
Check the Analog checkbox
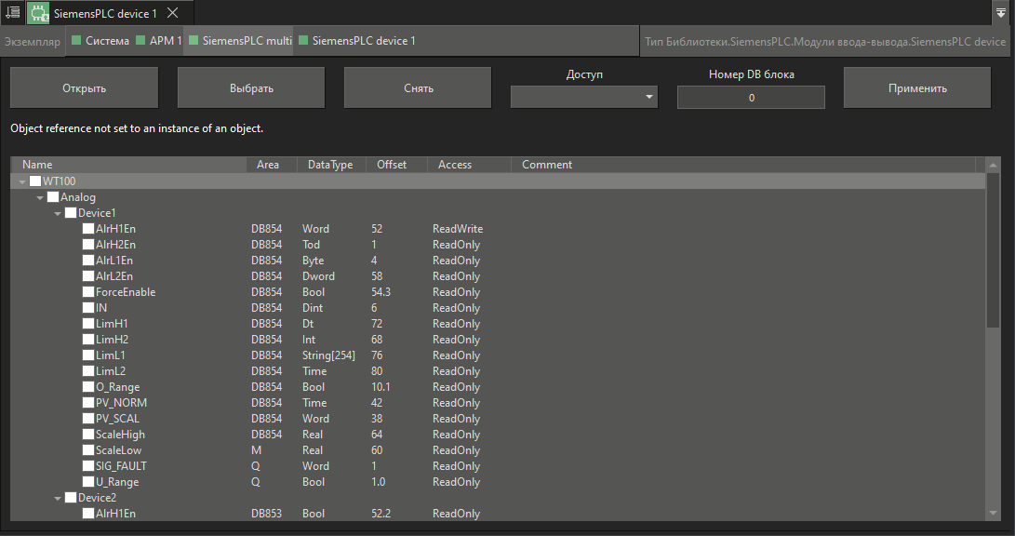pos(53,196)
